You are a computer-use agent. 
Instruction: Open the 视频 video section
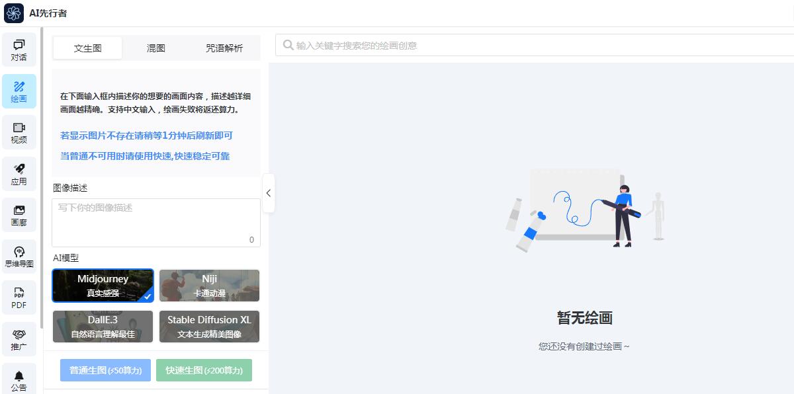[x=19, y=133]
